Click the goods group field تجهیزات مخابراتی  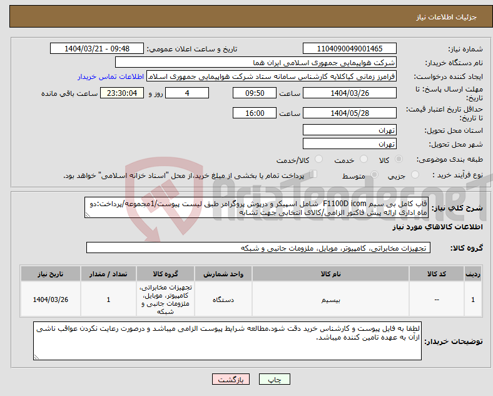(x=258, y=247)
